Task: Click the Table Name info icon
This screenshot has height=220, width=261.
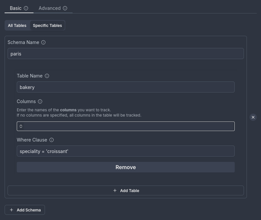Action: pyautogui.click(x=47, y=76)
